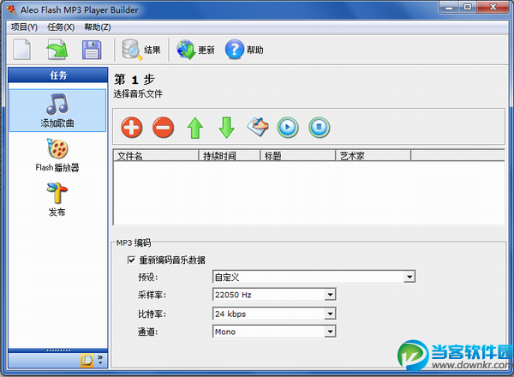514x377 pixels.
Task: Sort by the 艺术家 column header
Action: [x=373, y=156]
